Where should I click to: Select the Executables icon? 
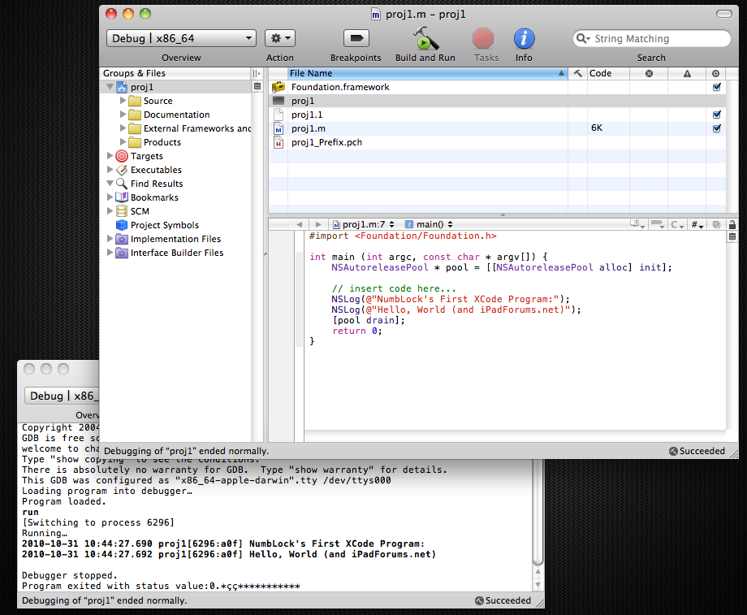click(x=122, y=170)
